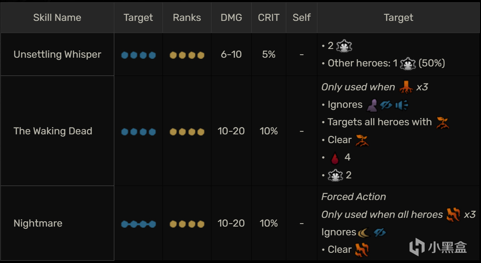Select the "The Waking Dead" skill name

[53, 131]
